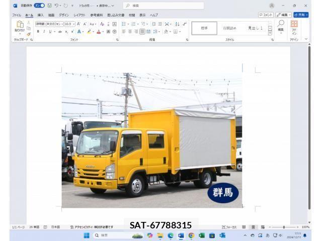
Task: Open Change Case Aa dropdown
Action: tap(93, 24)
